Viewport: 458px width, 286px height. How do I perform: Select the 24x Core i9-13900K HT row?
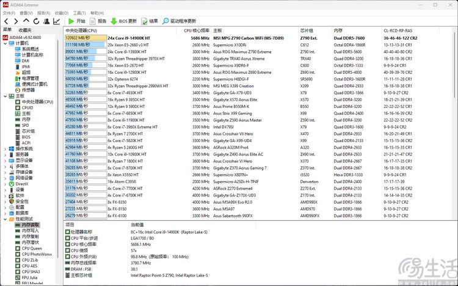point(258,52)
